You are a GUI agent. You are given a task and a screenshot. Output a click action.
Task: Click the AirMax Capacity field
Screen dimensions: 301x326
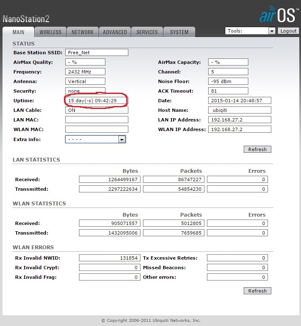point(228,62)
